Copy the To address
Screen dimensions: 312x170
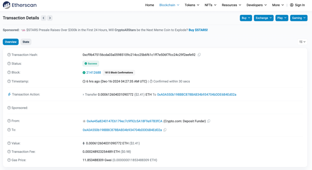click(x=165, y=130)
